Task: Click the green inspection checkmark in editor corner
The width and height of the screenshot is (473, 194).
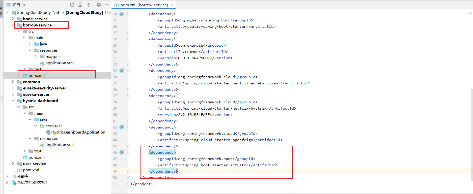Action: [470, 13]
